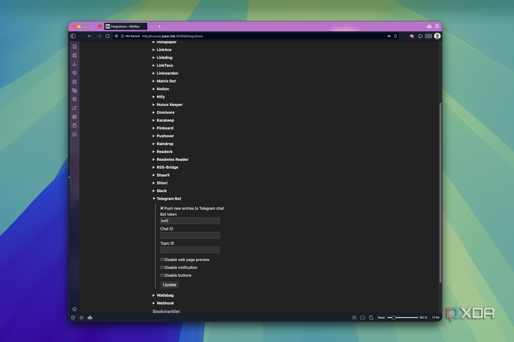
Task: Open the Translate icon in sidebar
Action: 74,90
